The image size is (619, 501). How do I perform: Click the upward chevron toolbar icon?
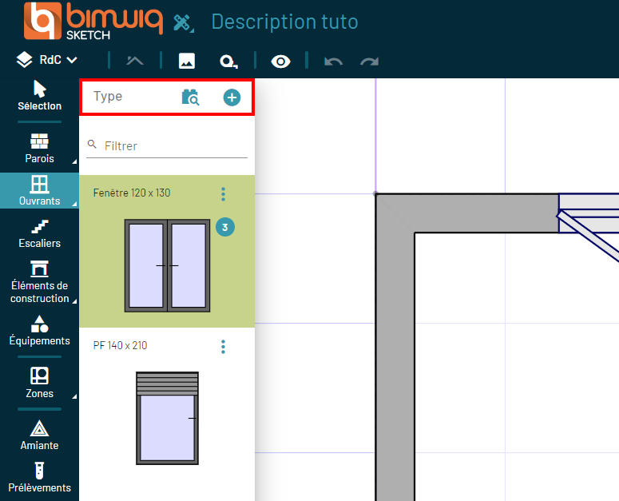pos(135,61)
